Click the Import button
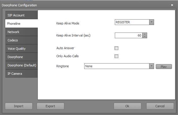Viewport: 178px width, 115px height. 19,106
